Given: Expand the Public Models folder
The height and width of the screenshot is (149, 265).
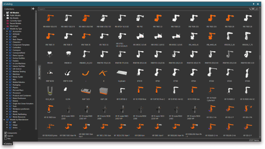Looking at the screenshot, I should tap(5, 15).
